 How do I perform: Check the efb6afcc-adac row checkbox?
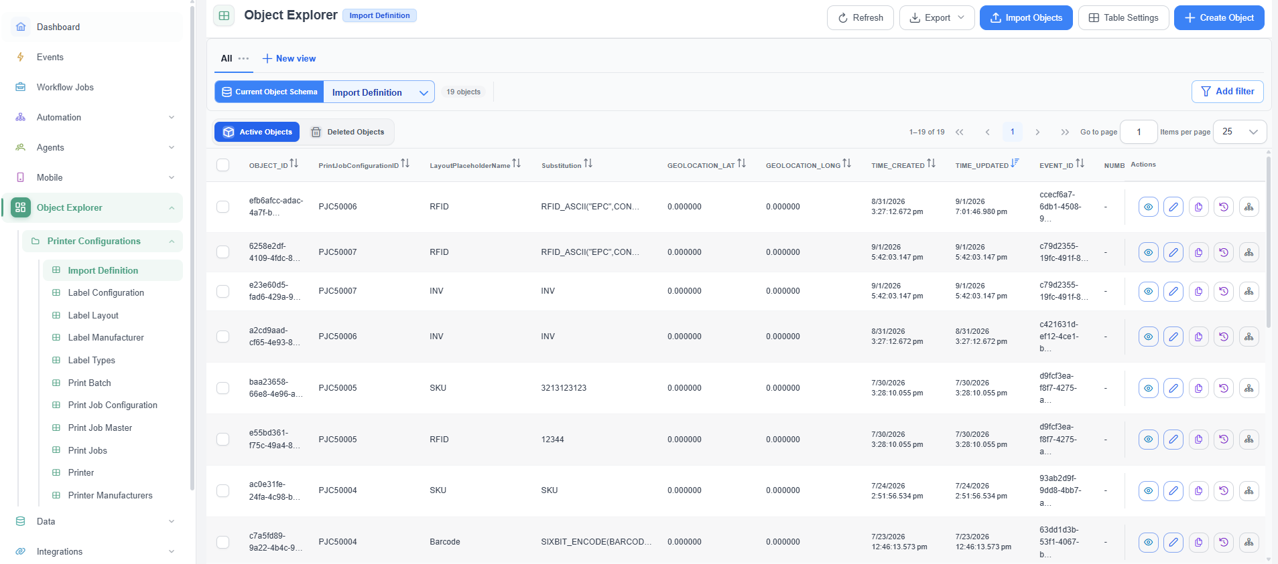point(223,207)
